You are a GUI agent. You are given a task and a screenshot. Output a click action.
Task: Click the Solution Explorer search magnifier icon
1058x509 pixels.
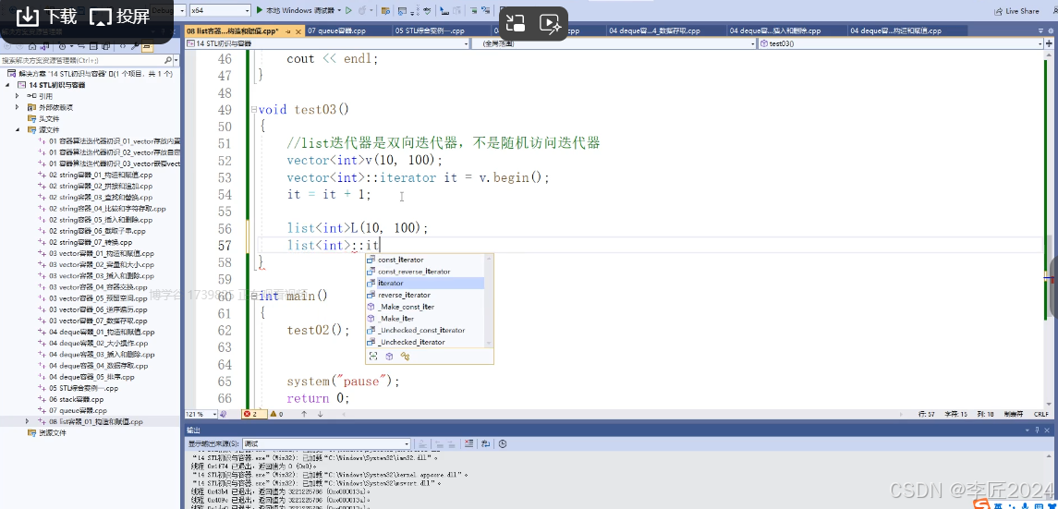(167, 60)
